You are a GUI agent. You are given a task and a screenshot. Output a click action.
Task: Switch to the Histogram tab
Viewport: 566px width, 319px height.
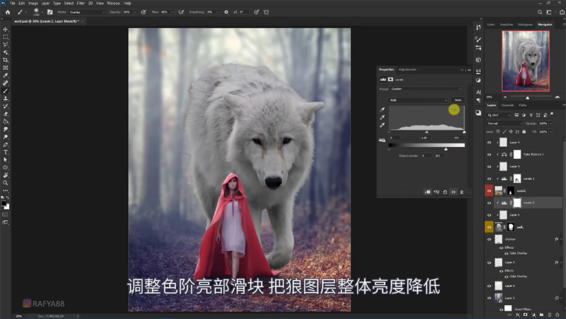point(525,25)
